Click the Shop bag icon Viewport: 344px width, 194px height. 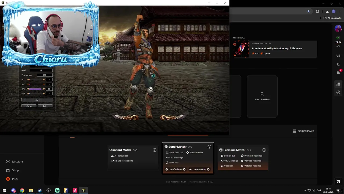[x=8, y=170]
